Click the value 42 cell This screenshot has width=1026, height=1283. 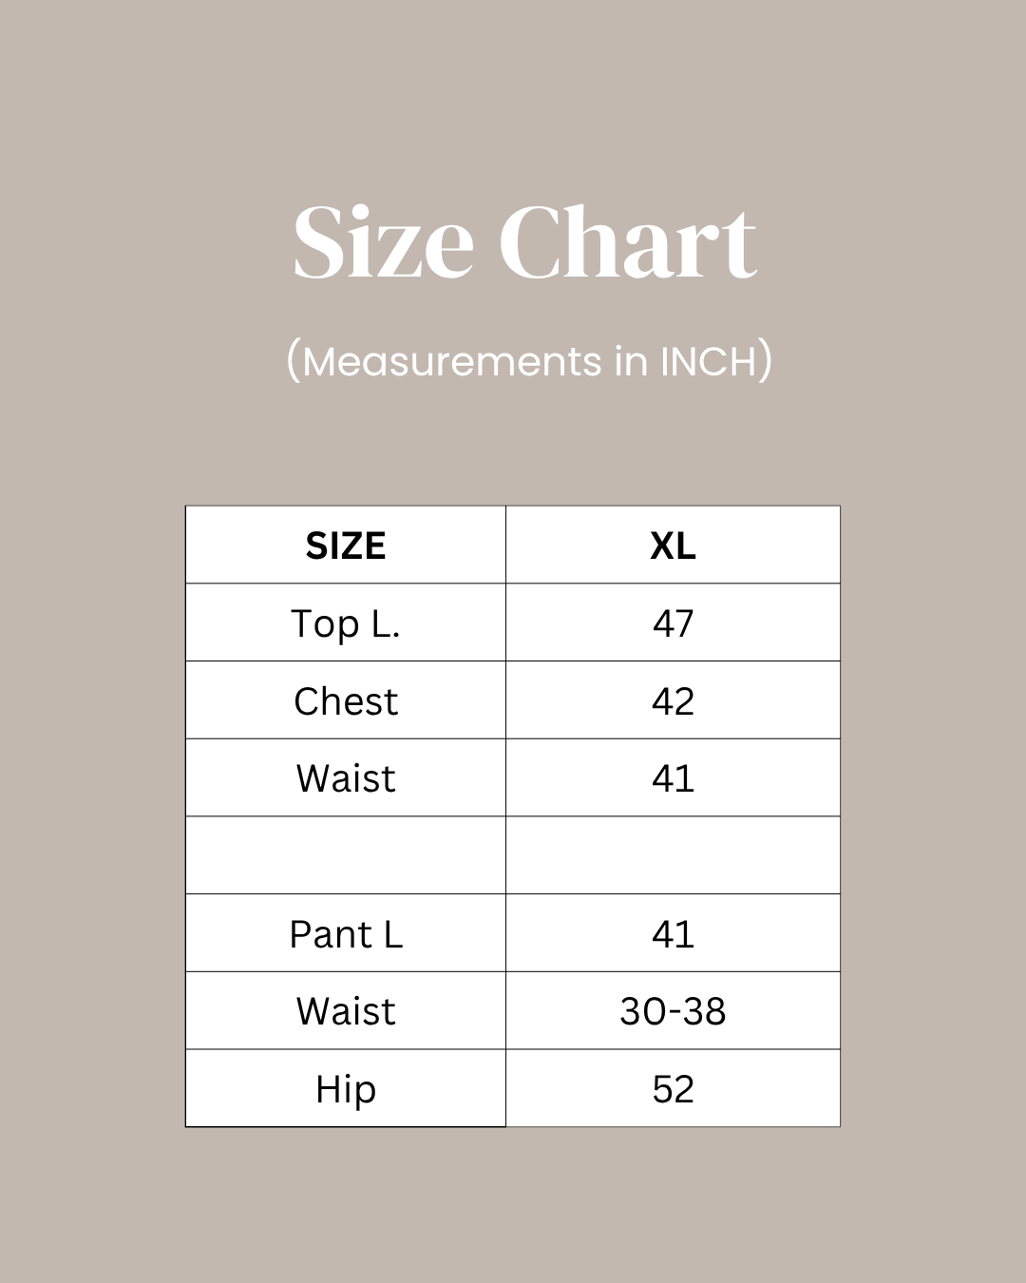(x=674, y=700)
